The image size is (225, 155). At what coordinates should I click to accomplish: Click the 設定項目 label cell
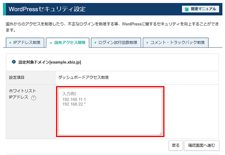click(x=31, y=78)
